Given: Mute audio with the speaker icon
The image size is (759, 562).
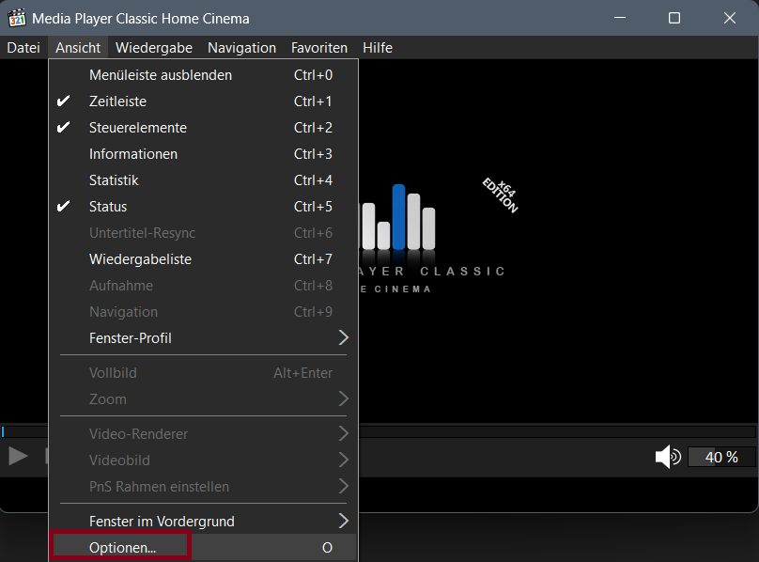Looking at the screenshot, I should pyautogui.click(x=668, y=457).
